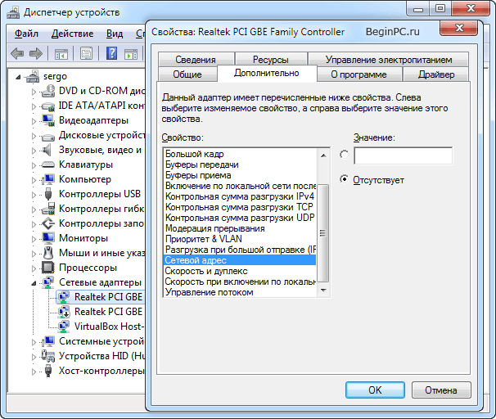The image size is (496, 419).
Task: Switch to the Управление электропитанием tab
Action: click(389, 60)
